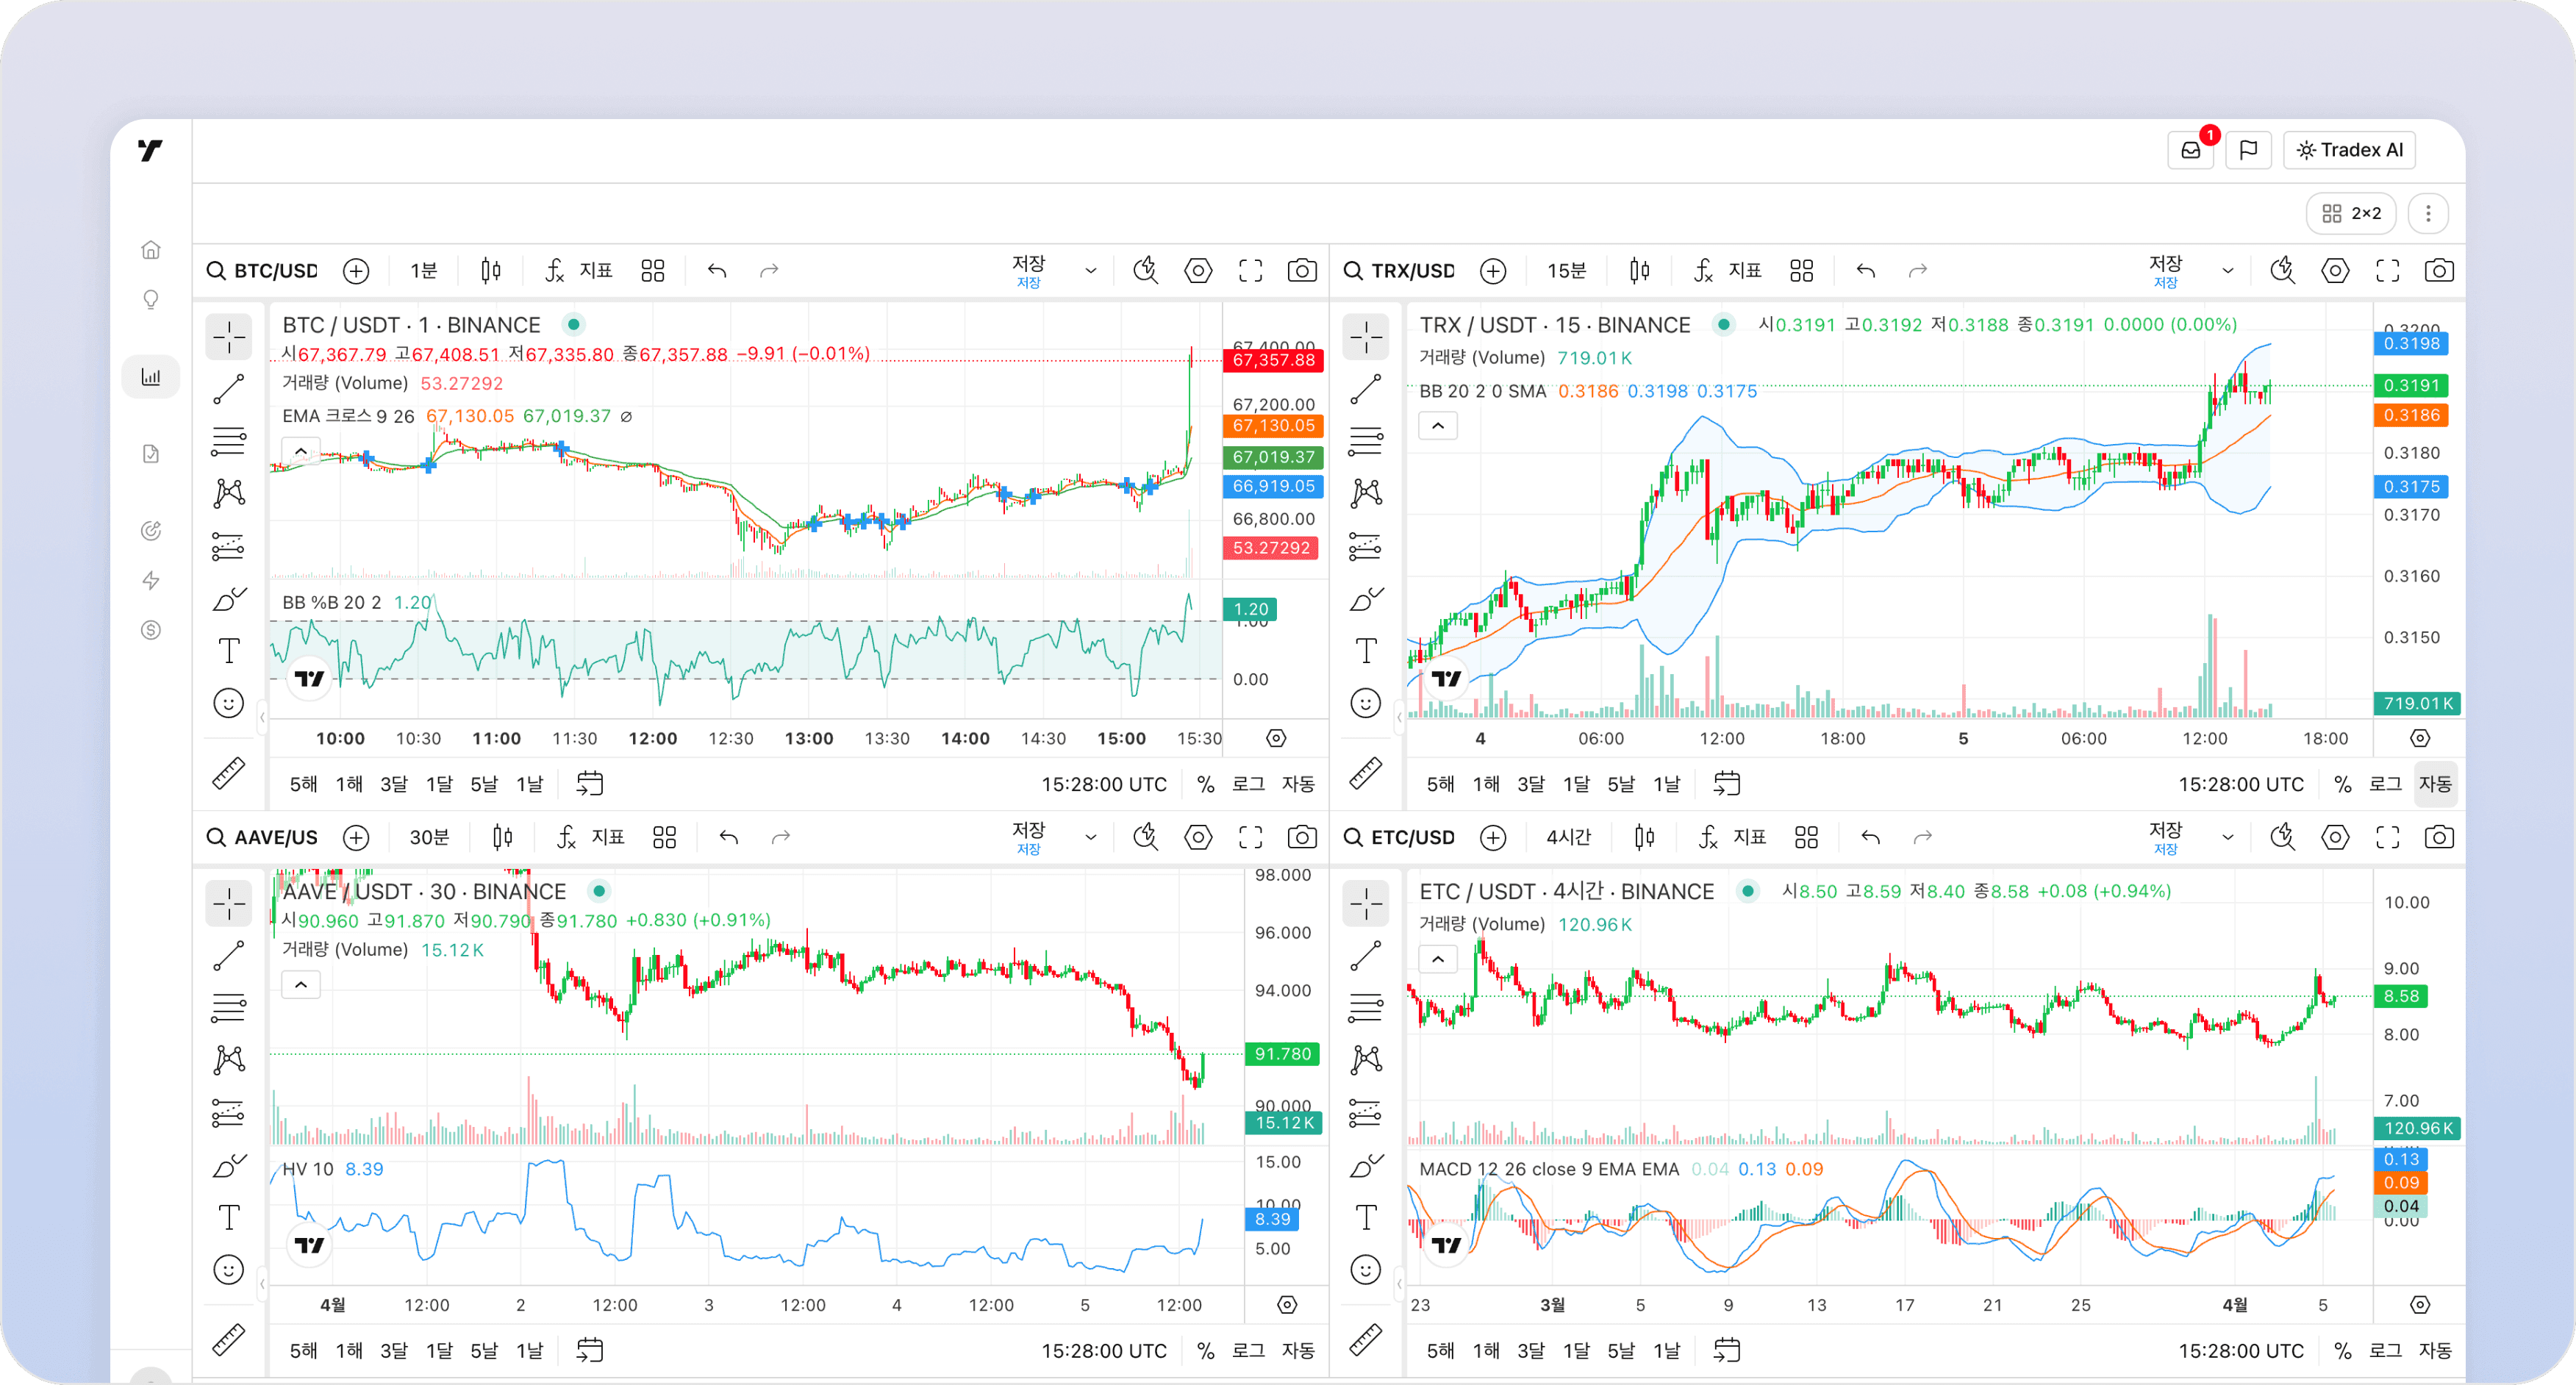This screenshot has width=2576, height=1385.
Task: Select the chart view in sidebar
Action: pyautogui.click(x=151, y=377)
